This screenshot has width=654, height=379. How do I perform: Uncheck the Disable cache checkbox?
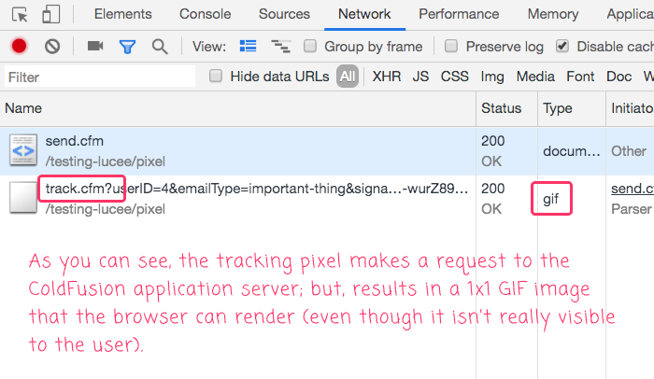point(562,46)
